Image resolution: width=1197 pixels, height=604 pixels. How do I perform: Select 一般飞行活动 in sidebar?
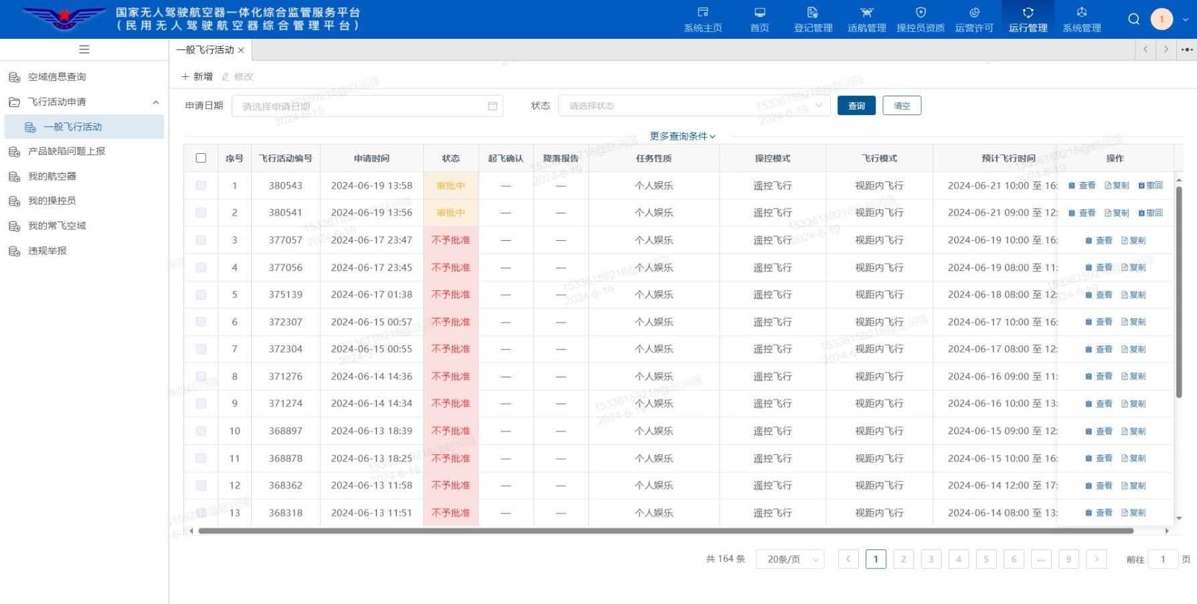click(x=84, y=126)
